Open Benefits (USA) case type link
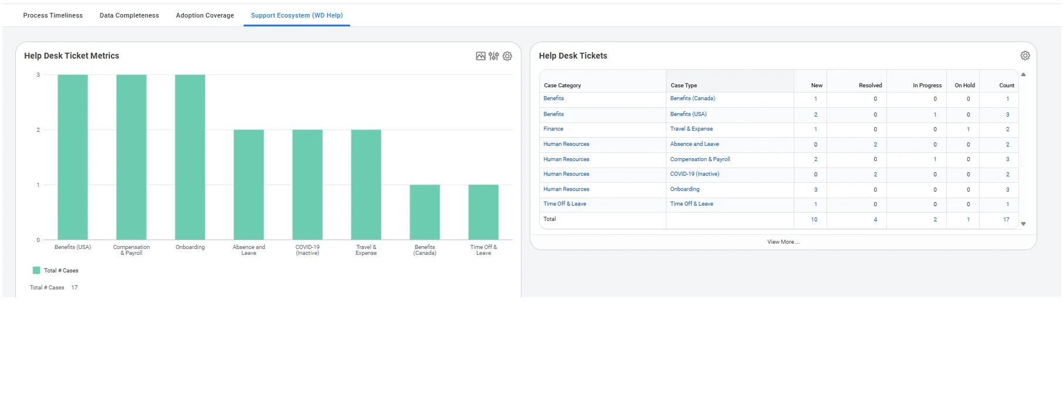This screenshot has height=416, width=1063. click(689, 114)
